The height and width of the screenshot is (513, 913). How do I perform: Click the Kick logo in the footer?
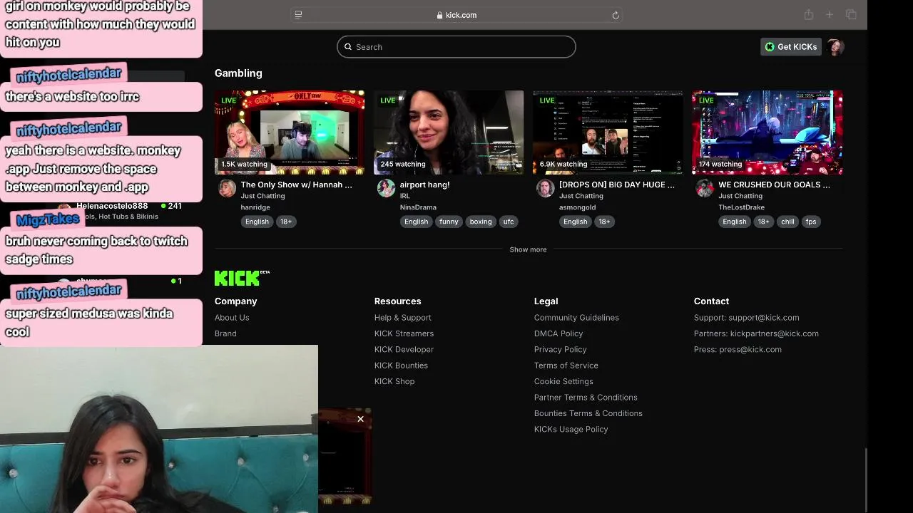click(x=242, y=278)
